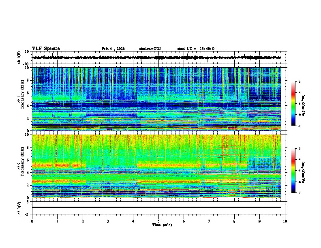Click the ch.2 'Frequency (kHz)' axis label
The image size is (321, 248).
(22, 161)
